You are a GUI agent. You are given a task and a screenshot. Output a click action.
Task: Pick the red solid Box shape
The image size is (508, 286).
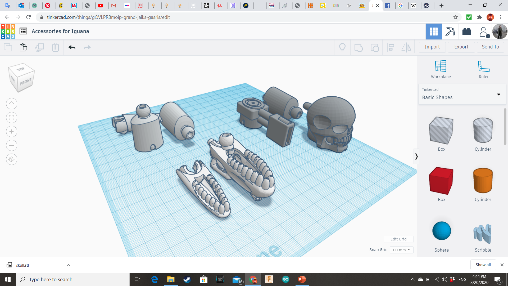[441, 181]
